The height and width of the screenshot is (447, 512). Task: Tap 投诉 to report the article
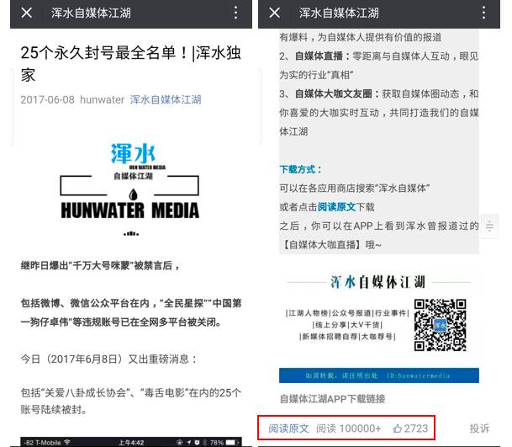tap(479, 428)
